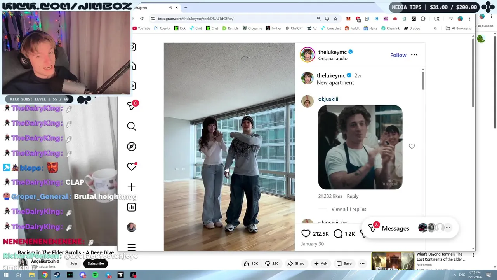Screen dimensions: 497x280
Task: Open the Explore compass icon in sidebar
Action: tap(132, 147)
